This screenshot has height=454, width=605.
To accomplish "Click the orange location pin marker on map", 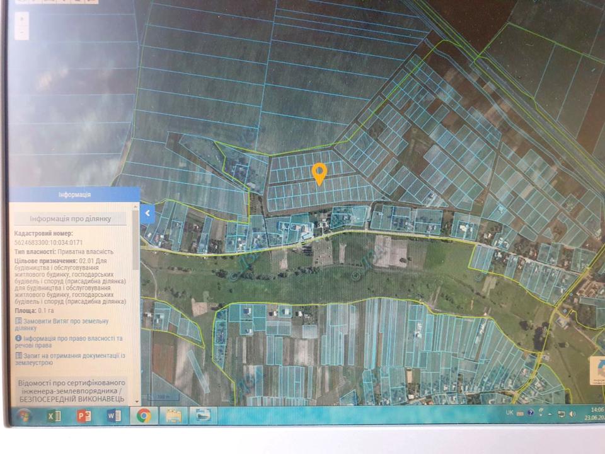I will coord(320,173).
